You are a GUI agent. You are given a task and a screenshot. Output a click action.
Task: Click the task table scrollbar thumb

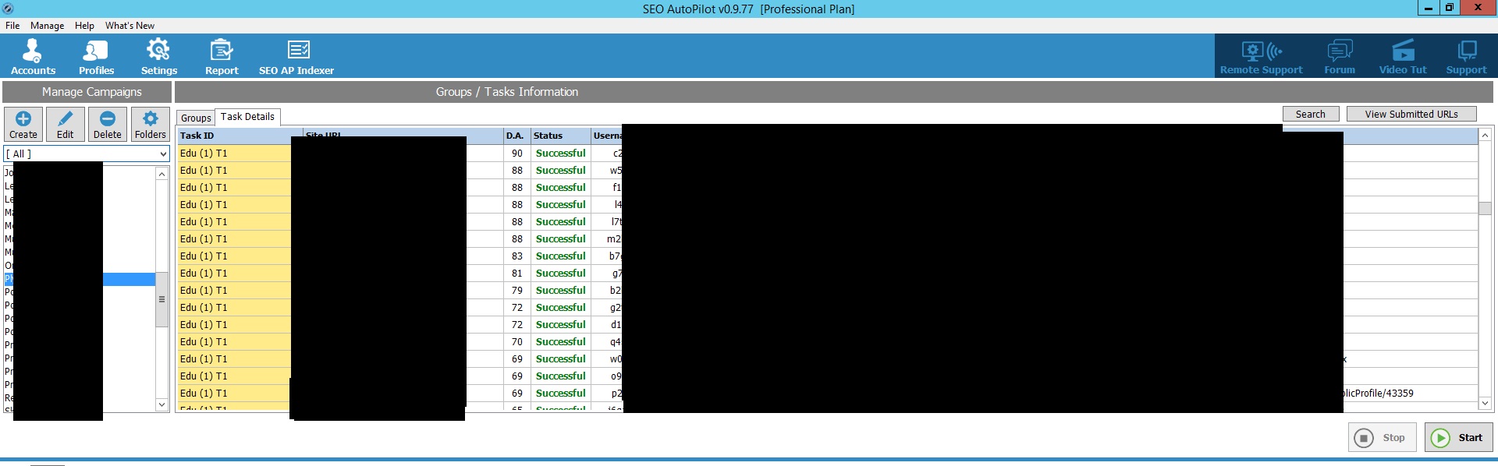coord(1485,208)
